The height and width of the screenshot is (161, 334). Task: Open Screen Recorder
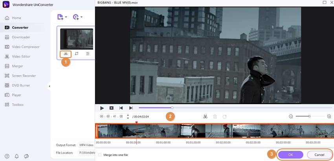[x=20, y=76]
